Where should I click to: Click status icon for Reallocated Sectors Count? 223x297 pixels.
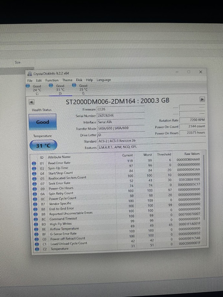point(35,179)
